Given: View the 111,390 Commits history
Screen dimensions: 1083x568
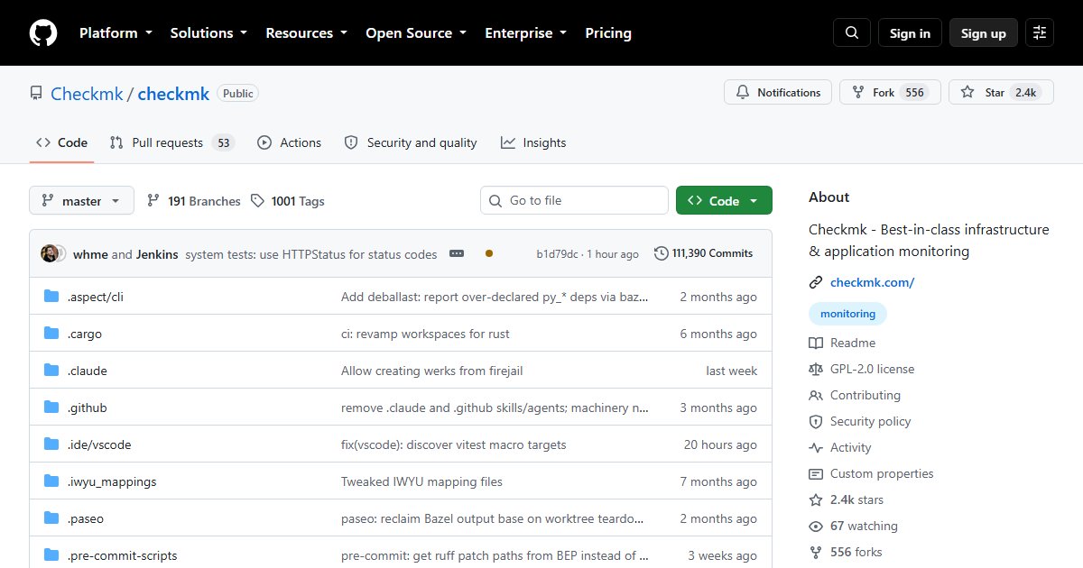Looking at the screenshot, I should pos(703,253).
